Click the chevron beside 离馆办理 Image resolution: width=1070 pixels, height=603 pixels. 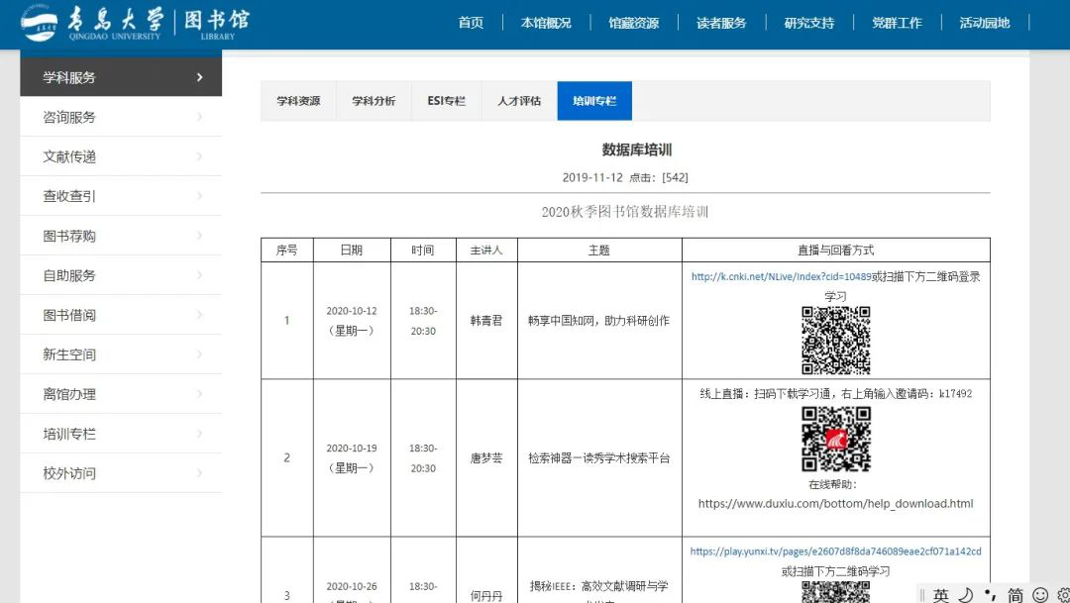199,394
